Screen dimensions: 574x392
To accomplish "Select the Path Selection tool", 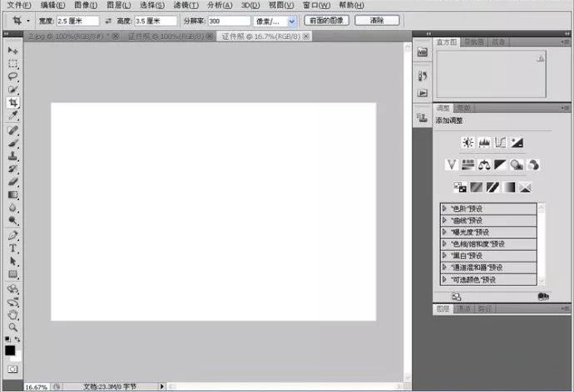I will (x=12, y=262).
